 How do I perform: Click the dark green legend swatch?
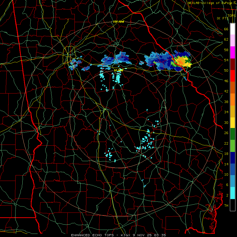tap(233, 134)
